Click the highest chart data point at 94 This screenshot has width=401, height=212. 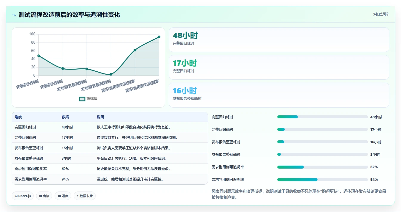[x=159, y=37]
